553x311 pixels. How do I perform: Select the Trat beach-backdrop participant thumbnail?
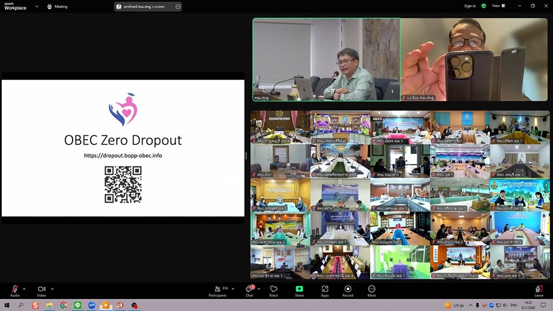[x=340, y=195]
